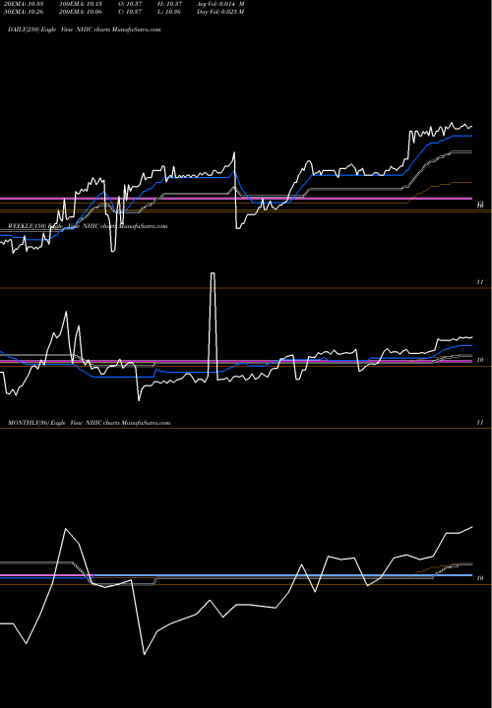Viewport: 492px width, 708px height.
Task: Click the 'Avg Vol' reading
Action: tap(220, 4)
